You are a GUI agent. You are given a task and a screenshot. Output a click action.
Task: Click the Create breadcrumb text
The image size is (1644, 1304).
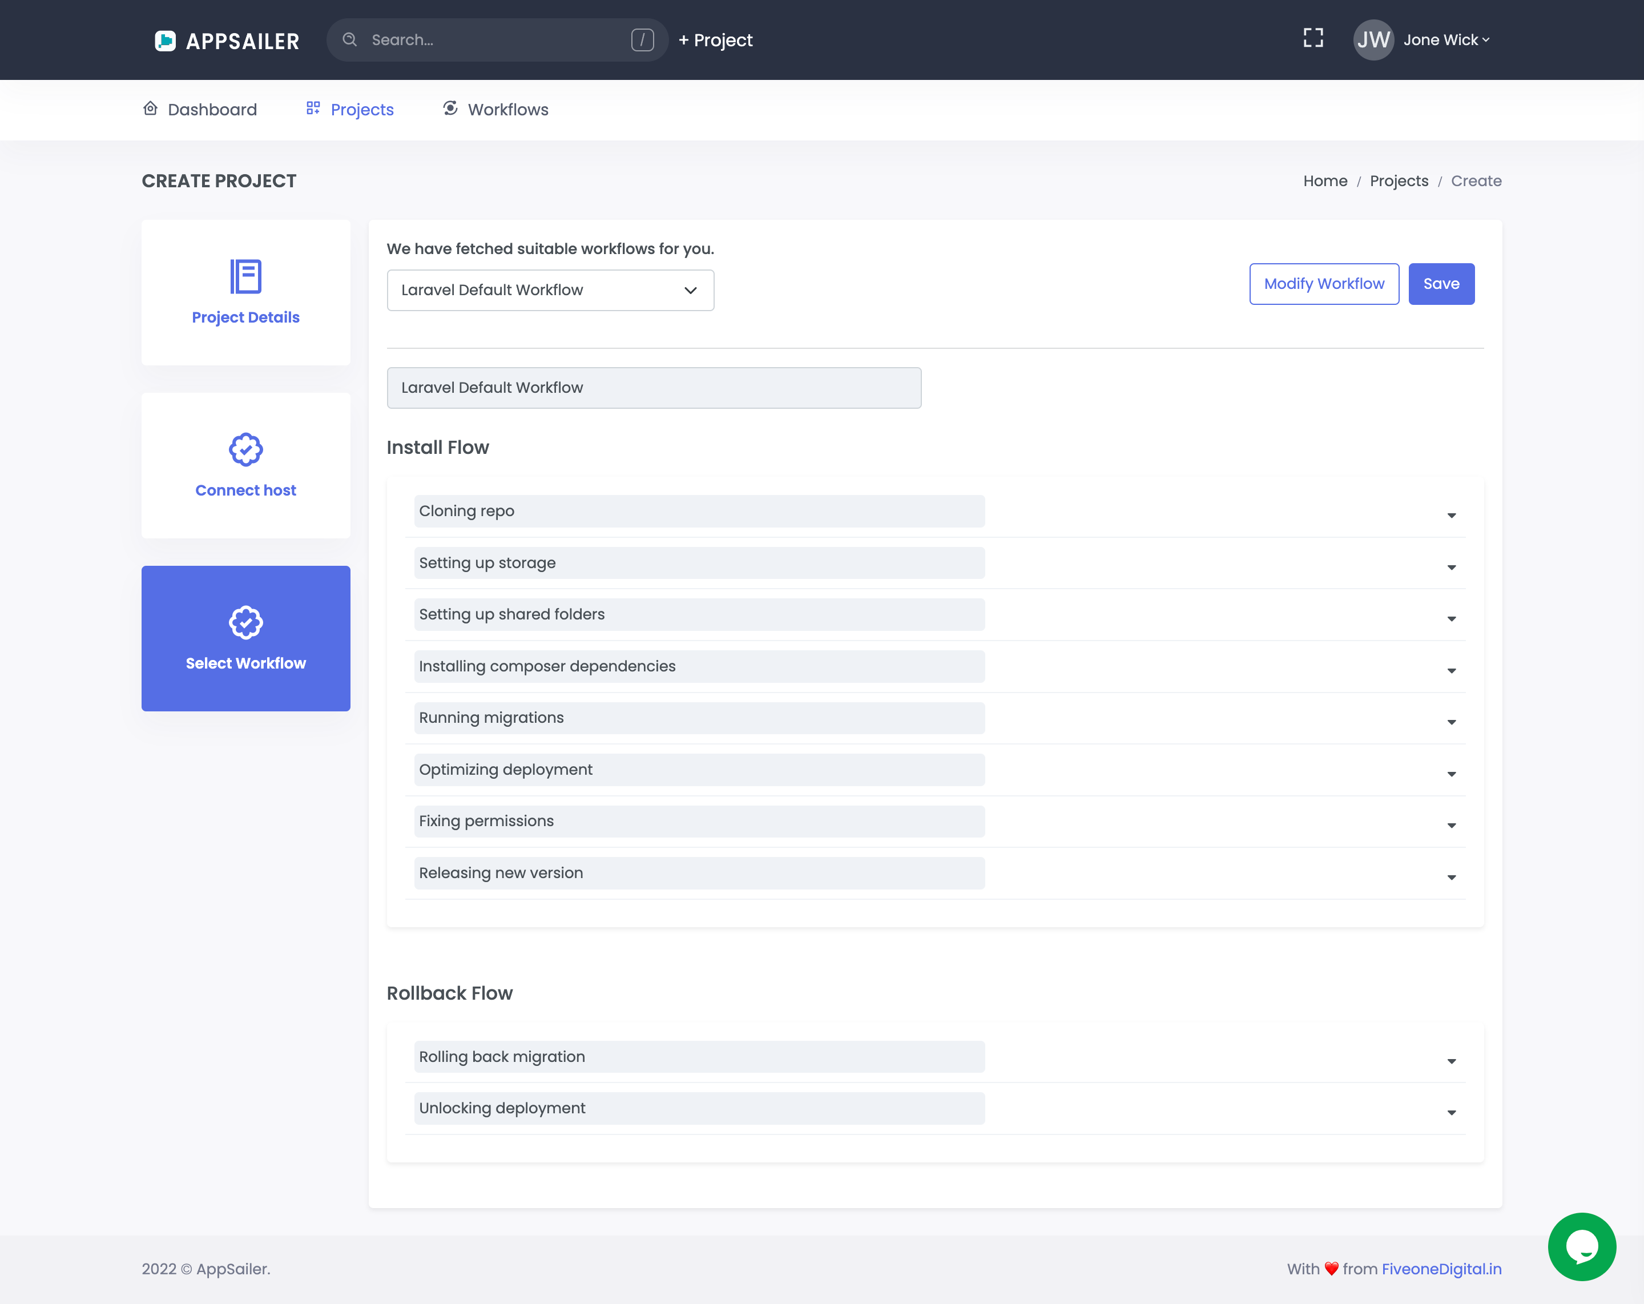(1476, 181)
